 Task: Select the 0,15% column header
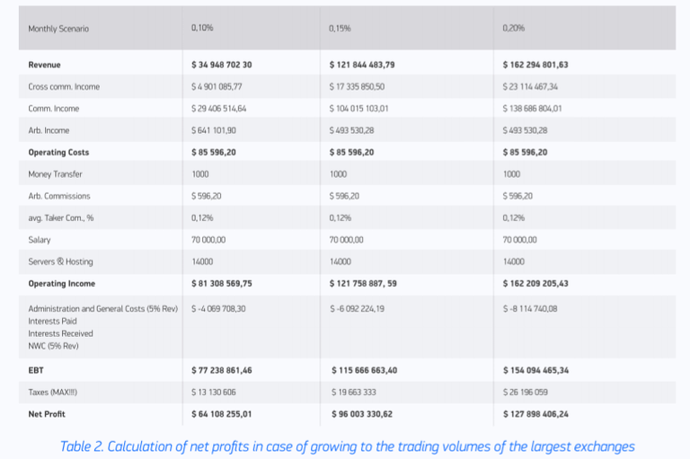pos(340,28)
